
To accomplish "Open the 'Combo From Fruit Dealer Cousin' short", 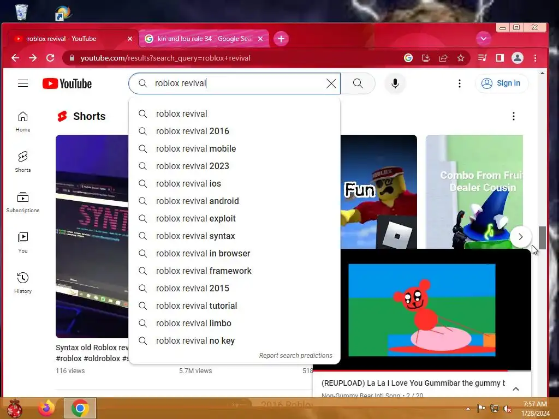I will click(x=474, y=191).
